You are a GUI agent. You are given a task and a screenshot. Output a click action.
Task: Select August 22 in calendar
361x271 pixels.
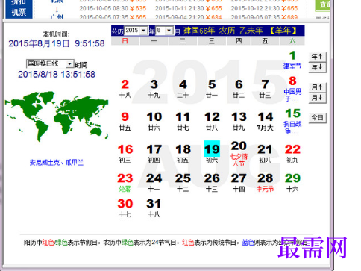click(x=292, y=154)
